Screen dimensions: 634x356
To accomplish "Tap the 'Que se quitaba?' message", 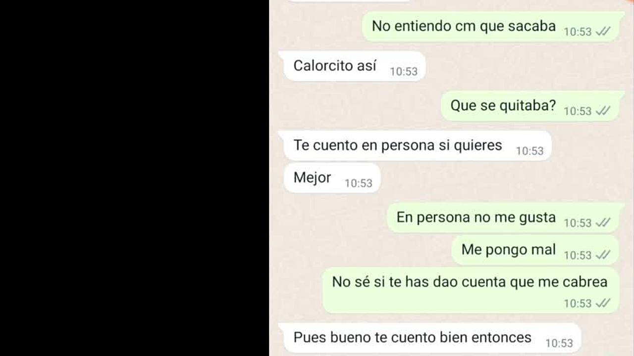I will click(530, 106).
